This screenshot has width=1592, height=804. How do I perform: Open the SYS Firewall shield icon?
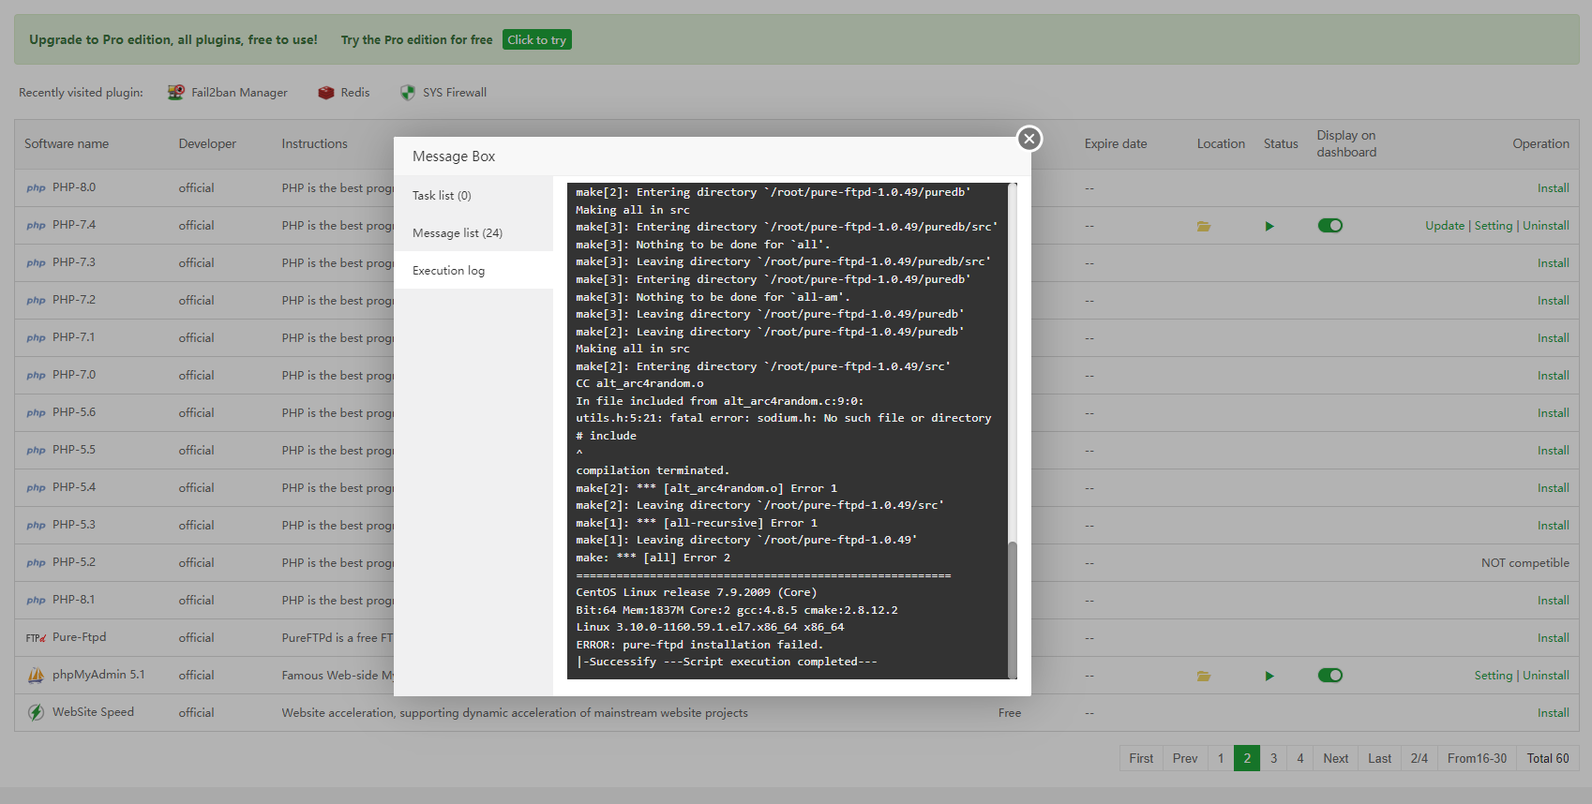point(407,93)
